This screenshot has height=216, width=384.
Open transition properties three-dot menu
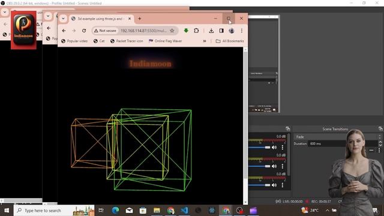tap(379, 150)
